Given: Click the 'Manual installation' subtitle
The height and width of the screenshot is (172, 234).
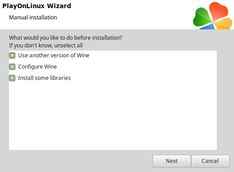Looking at the screenshot, I should (x=33, y=18).
